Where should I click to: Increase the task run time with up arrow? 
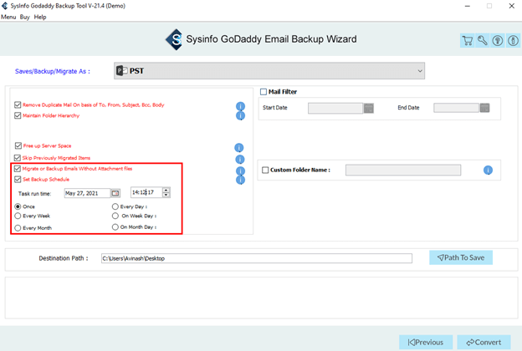pyautogui.click(x=166, y=191)
